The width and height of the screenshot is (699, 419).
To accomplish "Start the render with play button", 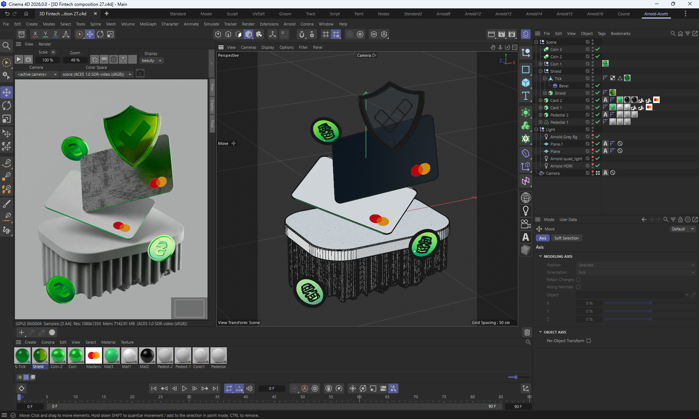I will [19, 59].
